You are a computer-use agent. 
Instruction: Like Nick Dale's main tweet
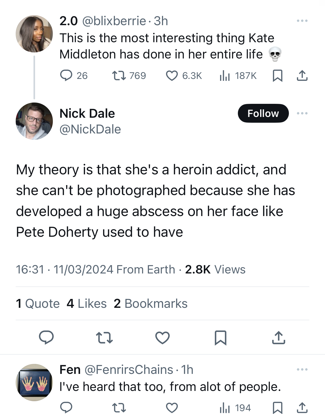click(162, 337)
